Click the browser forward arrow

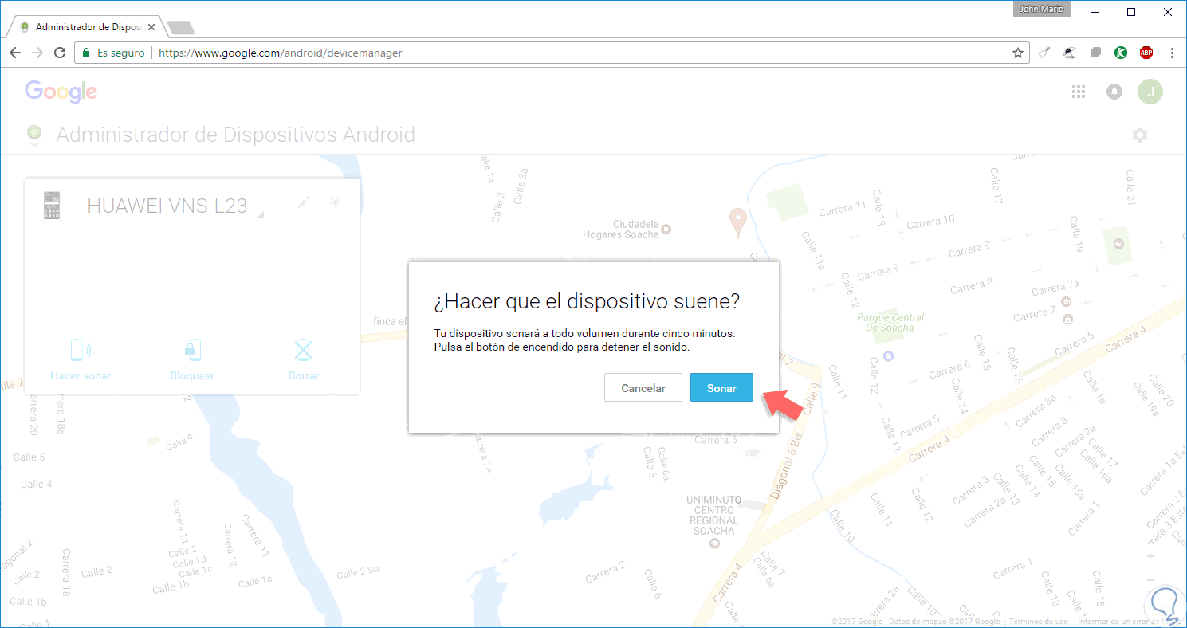(37, 53)
